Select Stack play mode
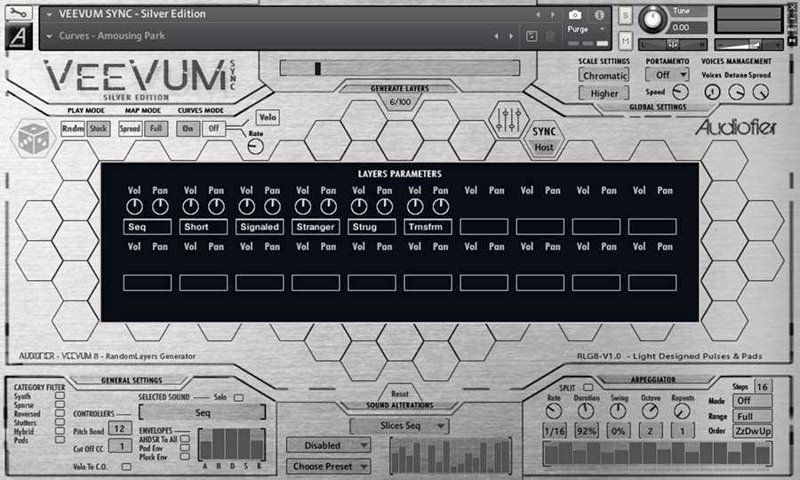The image size is (800, 480). tap(99, 128)
